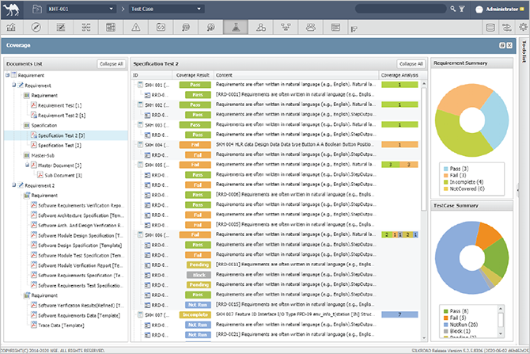
Task: Select the Master-Sub folder node
Action: (x=43, y=155)
